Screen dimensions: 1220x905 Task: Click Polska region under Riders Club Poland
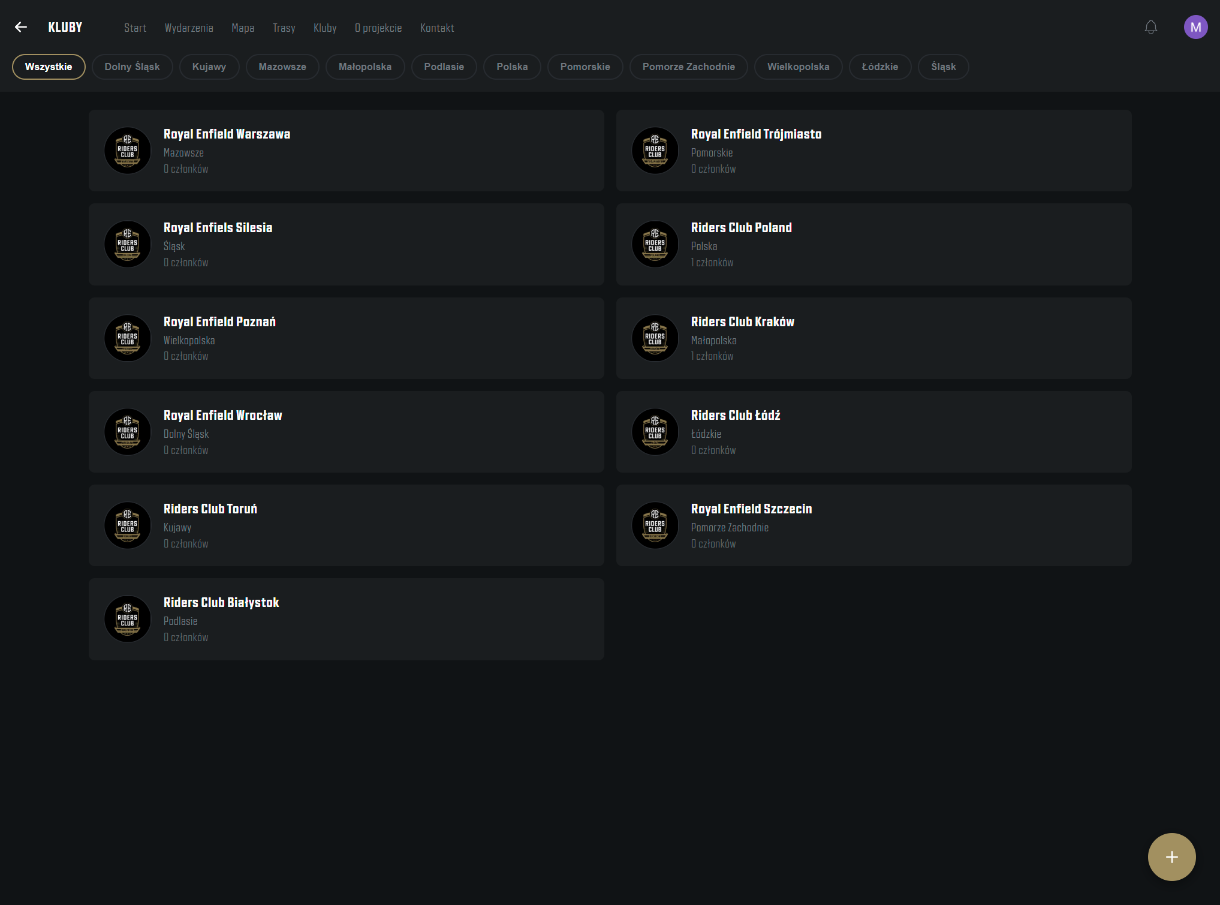point(704,246)
